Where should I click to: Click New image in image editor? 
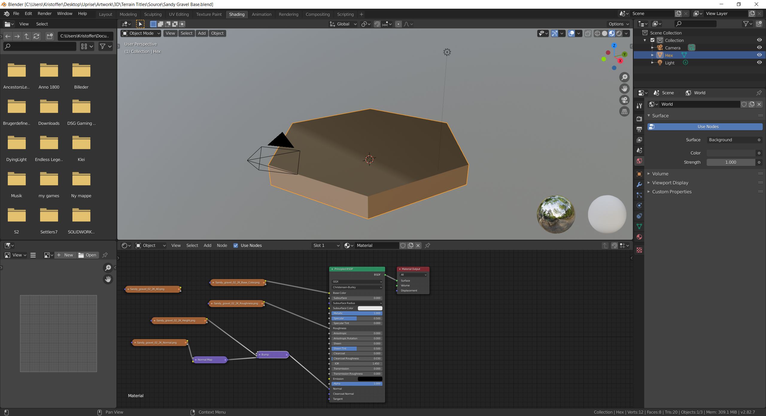[x=66, y=255]
